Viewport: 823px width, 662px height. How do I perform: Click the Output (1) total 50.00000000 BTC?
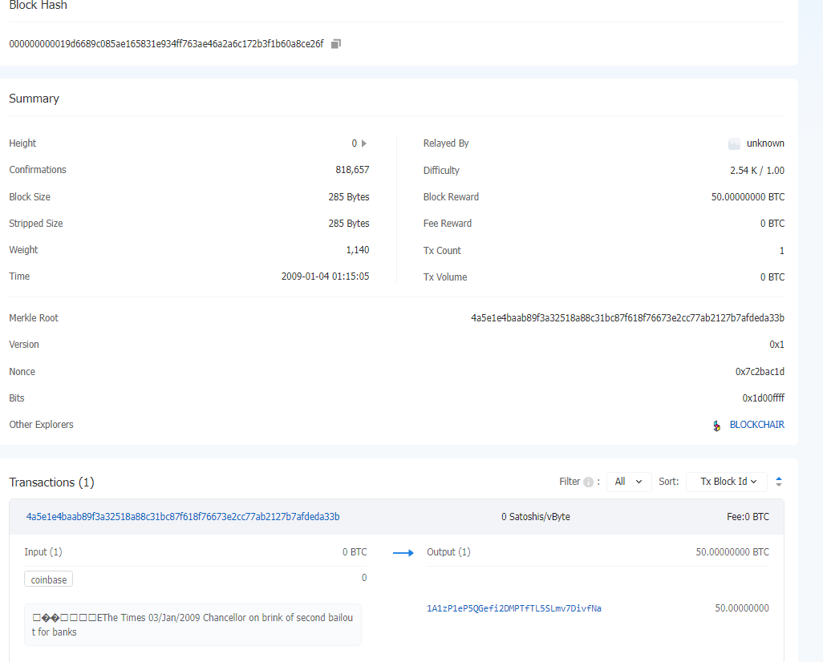732,552
